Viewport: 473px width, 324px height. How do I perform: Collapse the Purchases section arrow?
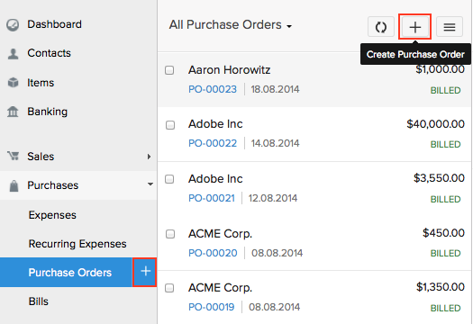click(150, 184)
